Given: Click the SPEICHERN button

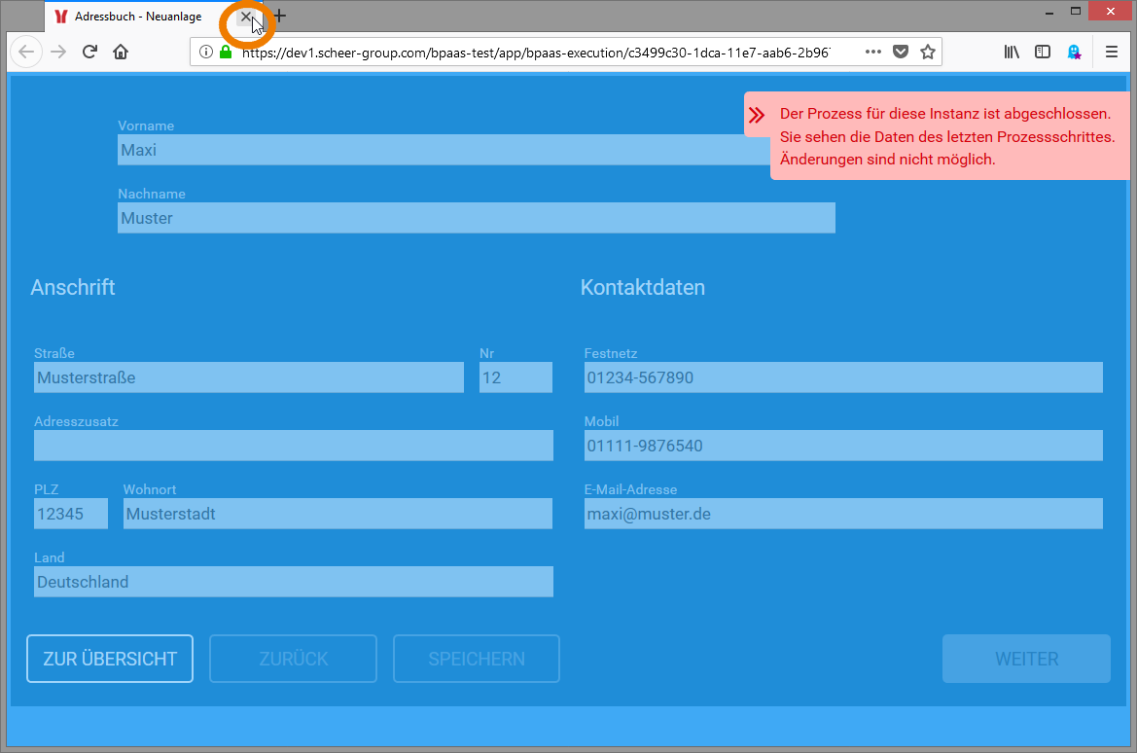Looking at the screenshot, I should (x=477, y=659).
